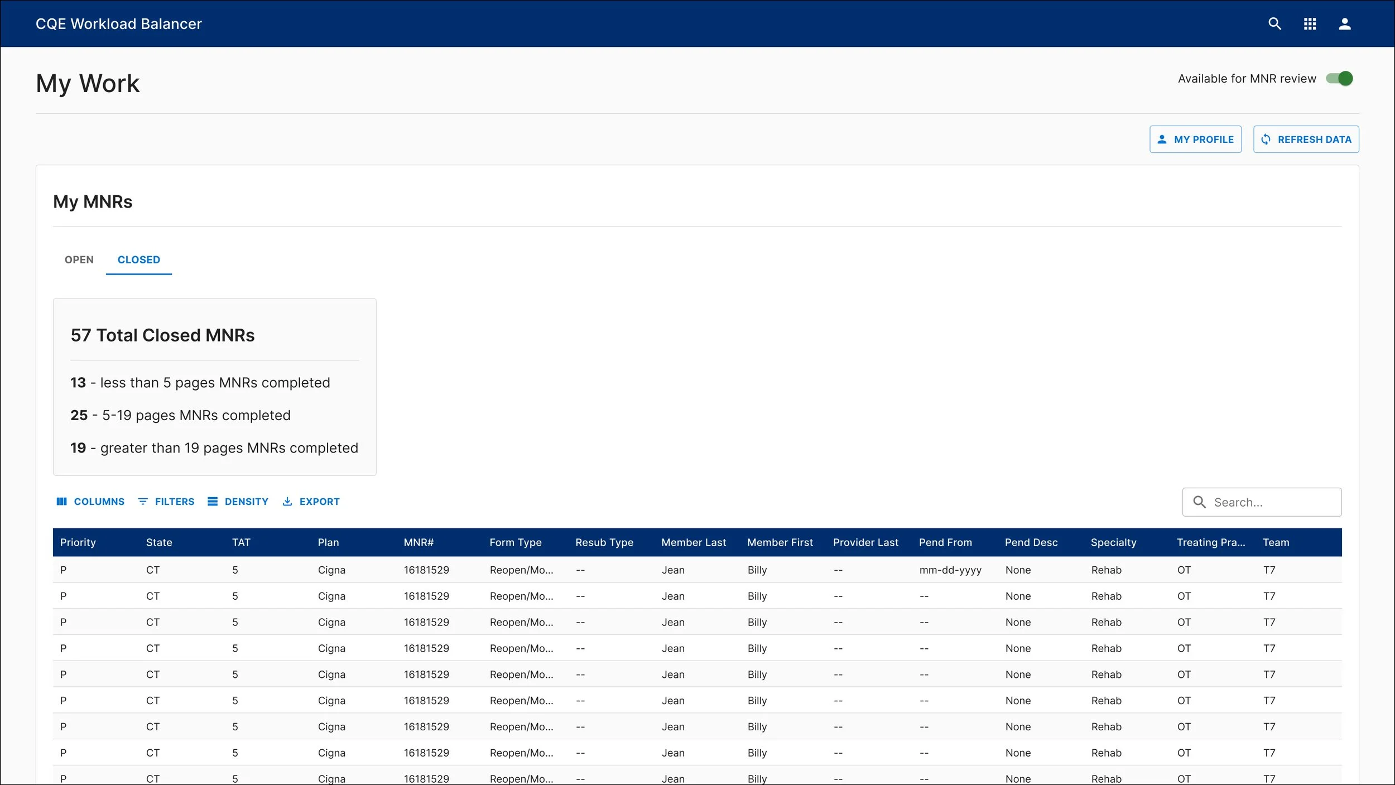Click the CQE Workload Balancer title

[x=119, y=23]
